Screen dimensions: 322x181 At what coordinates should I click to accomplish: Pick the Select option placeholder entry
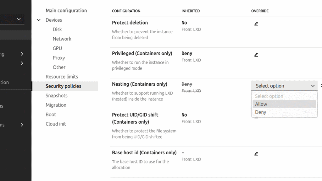[269, 96]
